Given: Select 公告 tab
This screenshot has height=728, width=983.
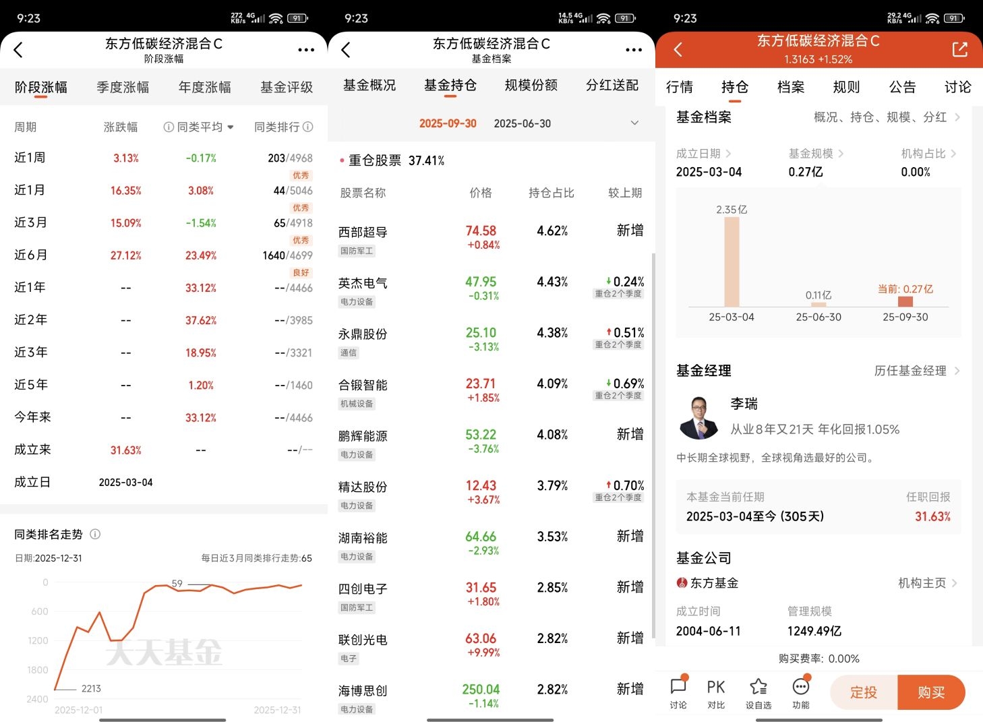Looking at the screenshot, I should pyautogui.click(x=902, y=87).
